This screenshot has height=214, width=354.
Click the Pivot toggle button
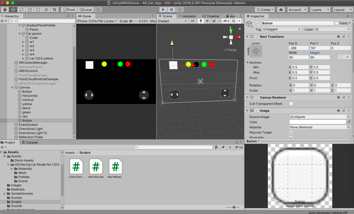coord(69,10)
